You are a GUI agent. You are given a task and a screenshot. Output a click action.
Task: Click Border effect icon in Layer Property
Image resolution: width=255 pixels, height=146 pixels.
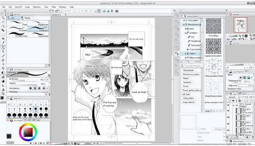241,78
